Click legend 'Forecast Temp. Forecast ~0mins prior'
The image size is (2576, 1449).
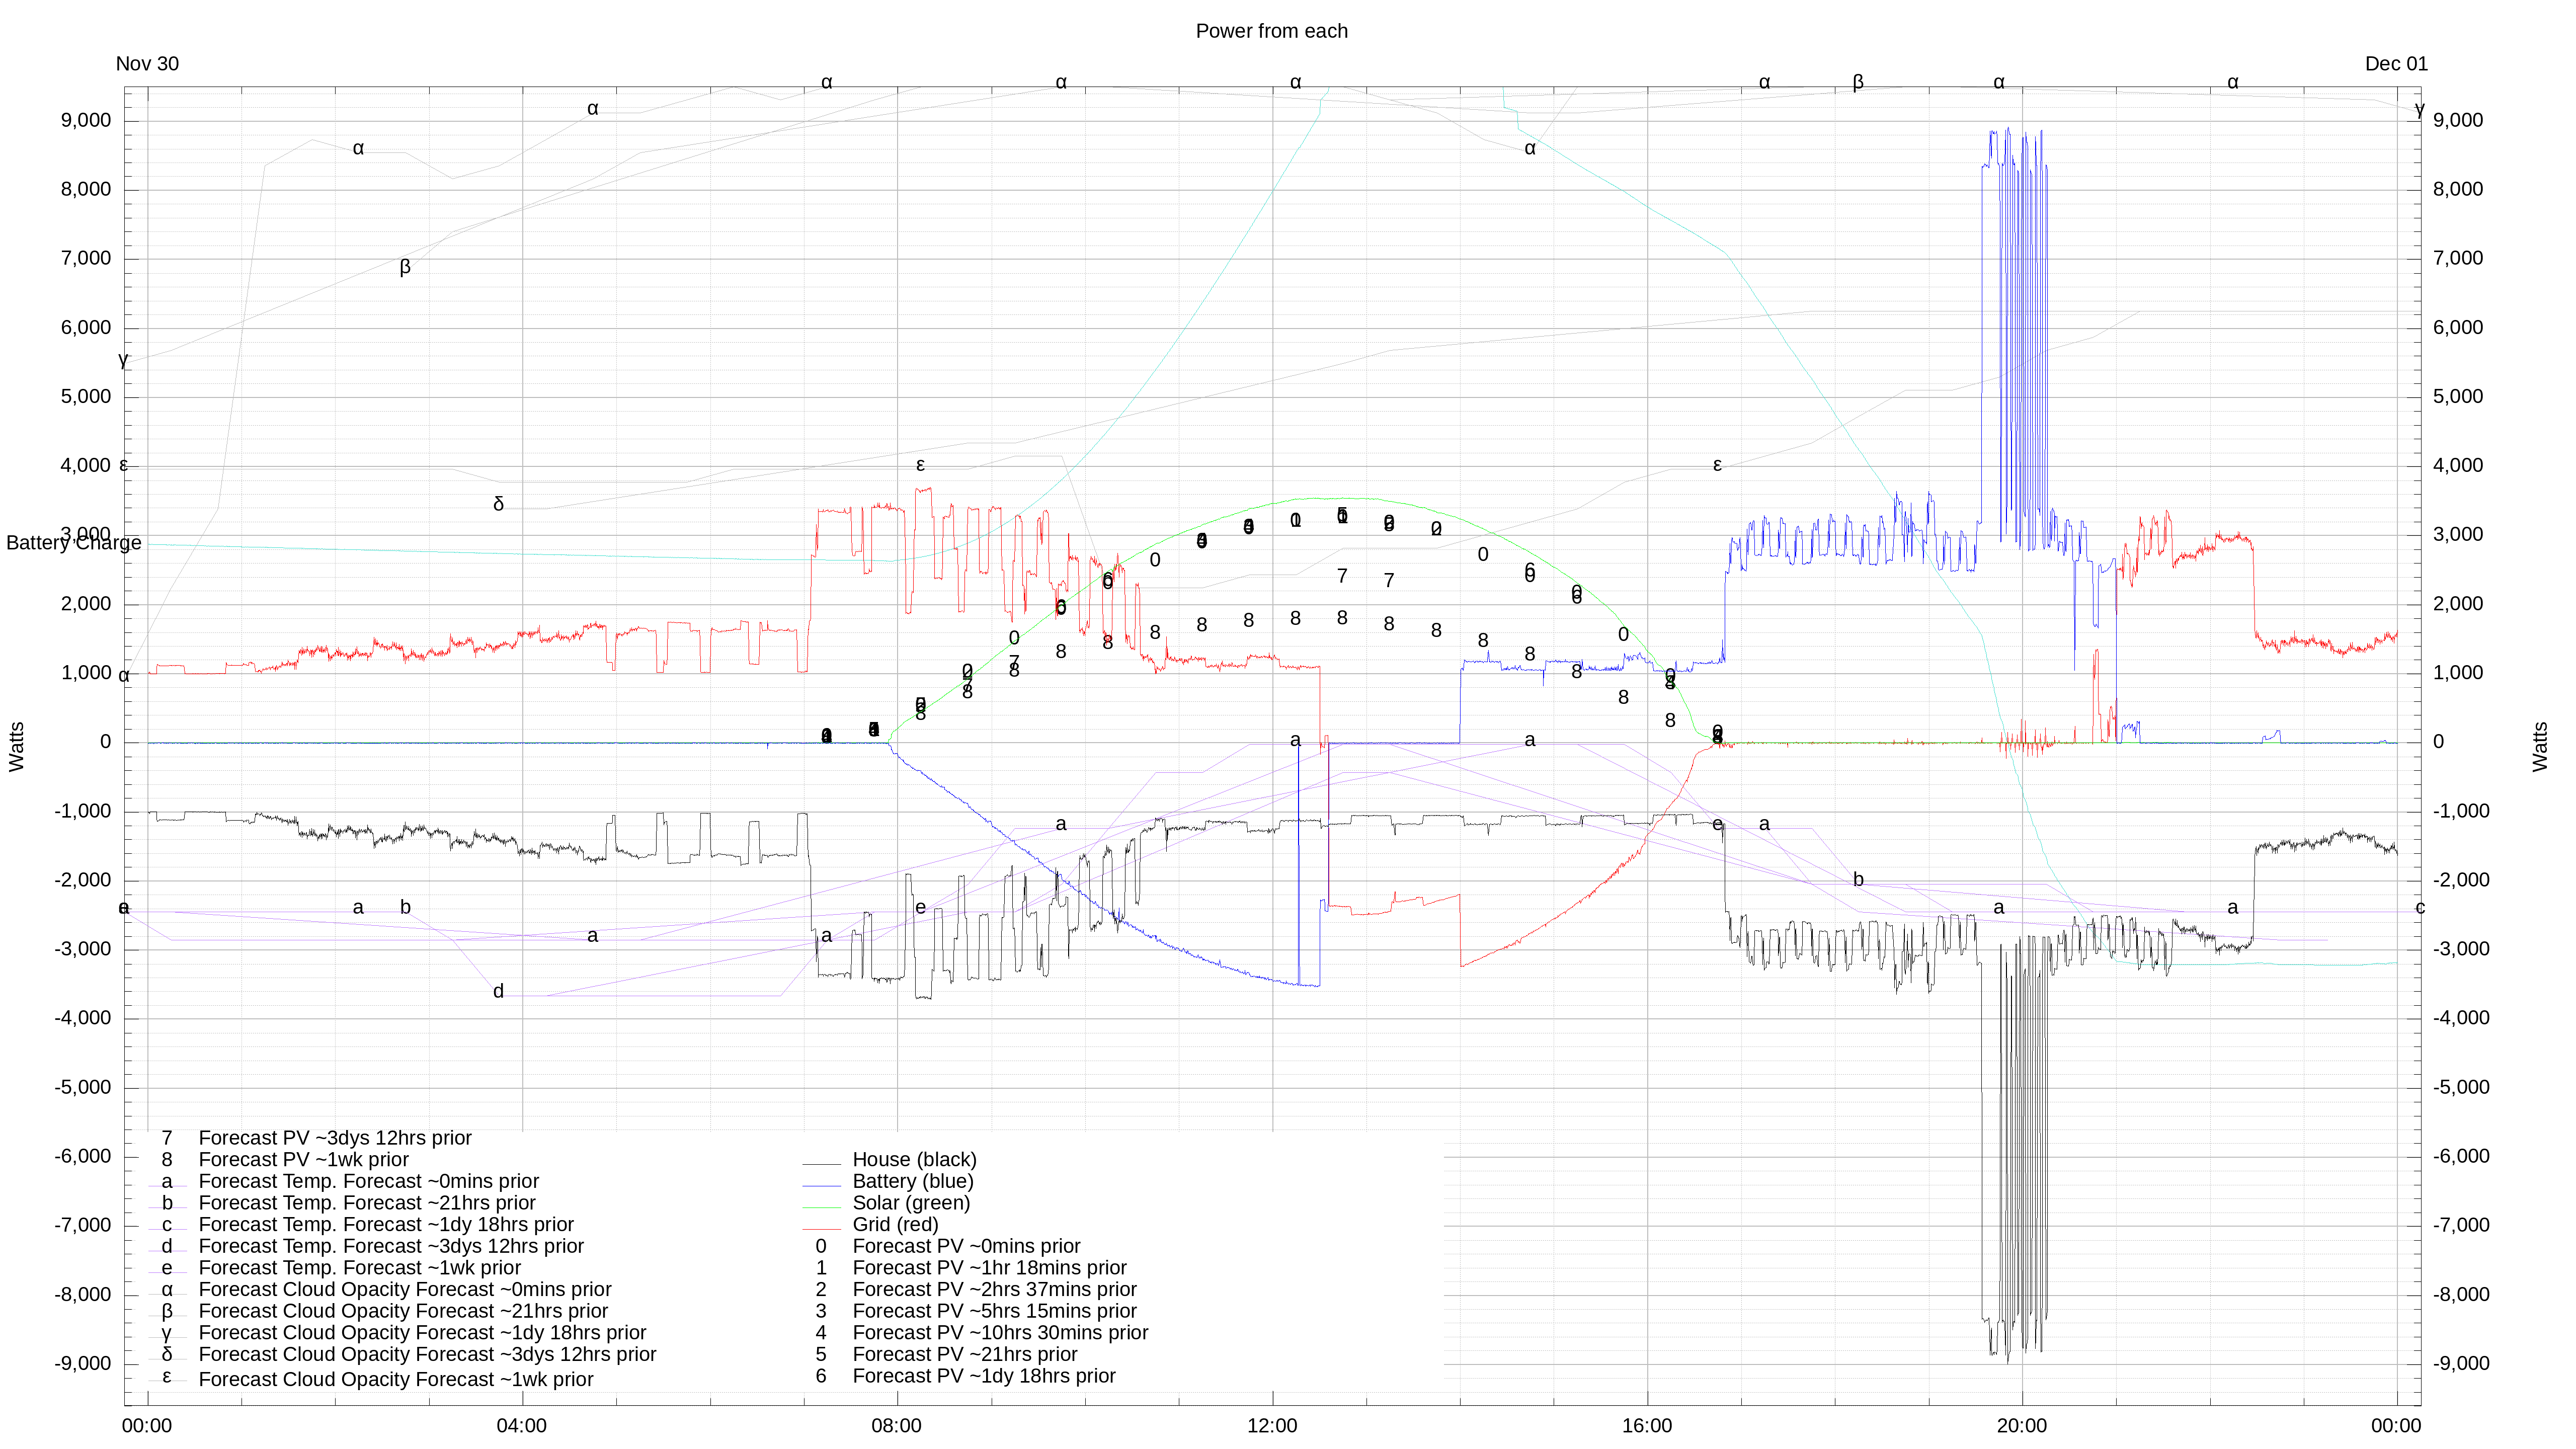(369, 1181)
